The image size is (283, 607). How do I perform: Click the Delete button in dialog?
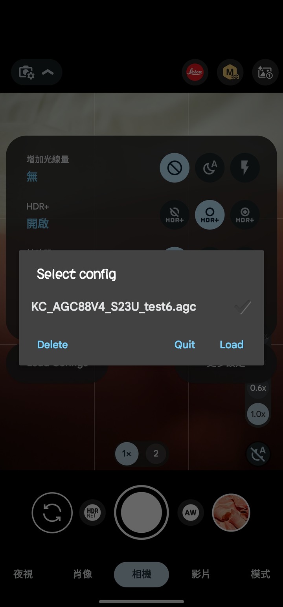pos(52,345)
